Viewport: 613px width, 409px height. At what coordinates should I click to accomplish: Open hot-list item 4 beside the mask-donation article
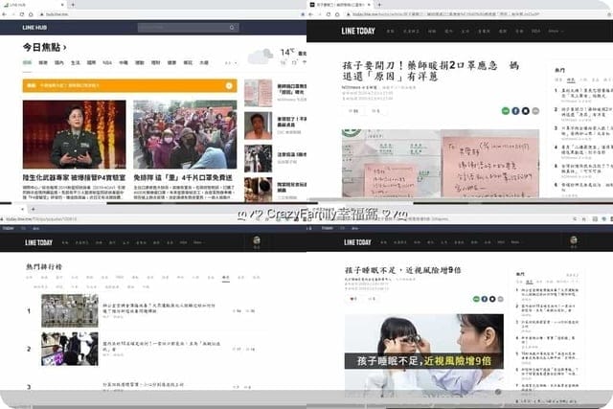click(x=584, y=150)
